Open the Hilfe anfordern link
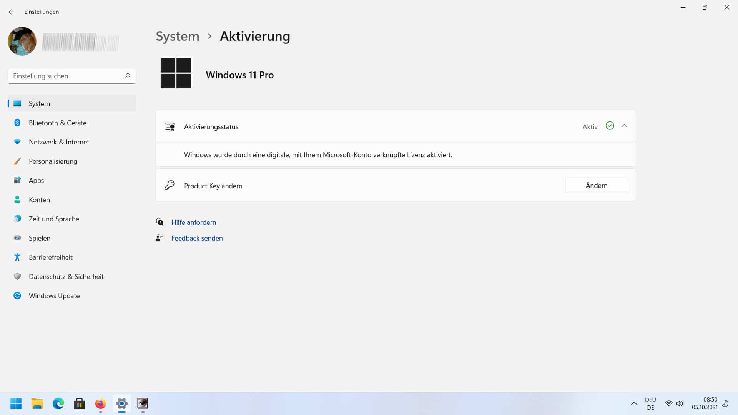This screenshot has width=738, height=415. [x=194, y=222]
